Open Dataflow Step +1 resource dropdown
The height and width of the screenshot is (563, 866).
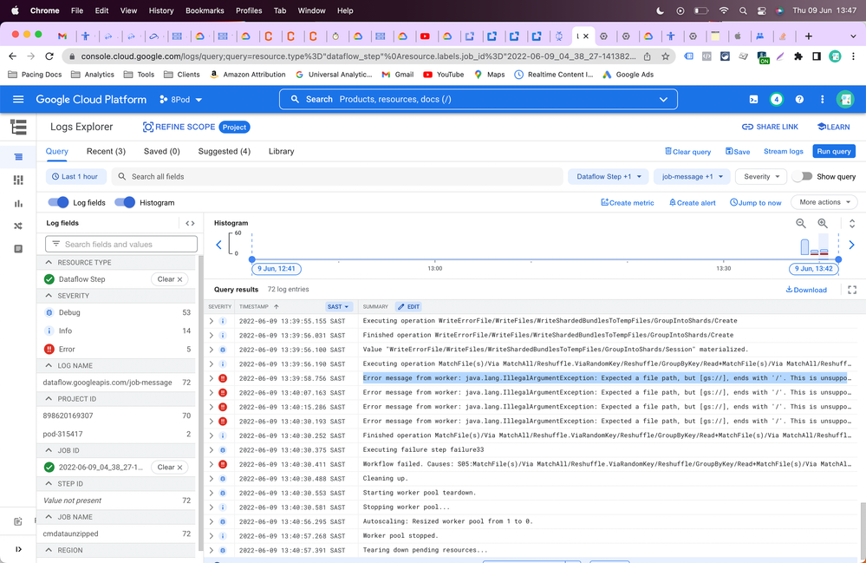(609, 177)
